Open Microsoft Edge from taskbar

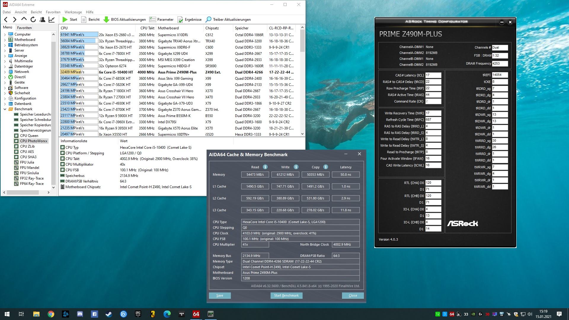[167, 314]
